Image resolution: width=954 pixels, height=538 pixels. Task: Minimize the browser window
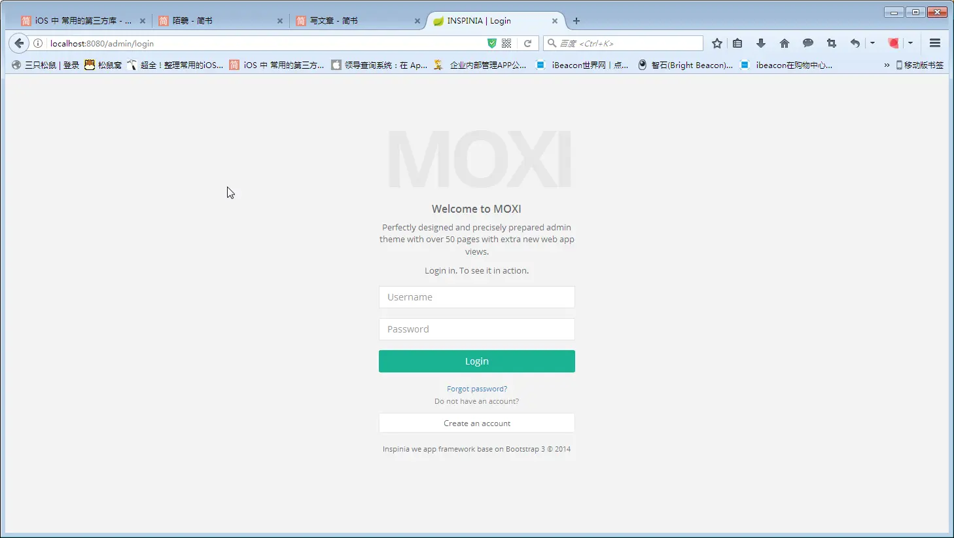point(894,12)
